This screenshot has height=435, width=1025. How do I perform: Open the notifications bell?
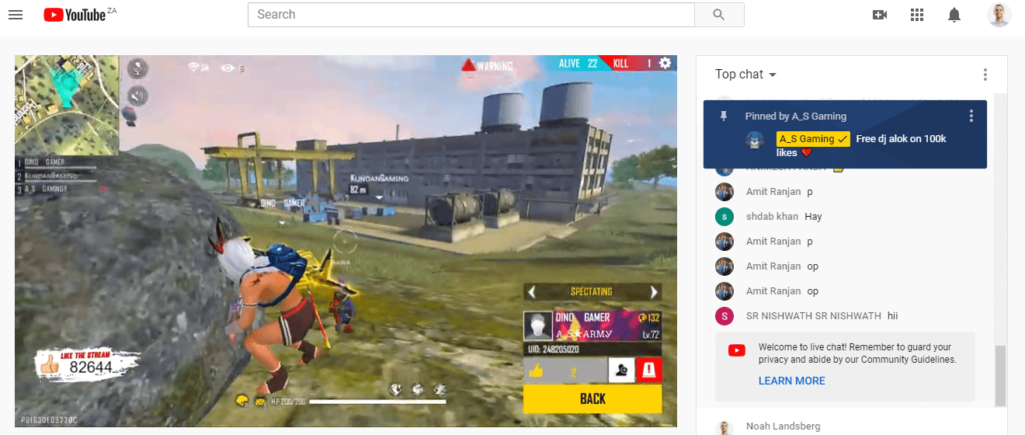coord(954,15)
